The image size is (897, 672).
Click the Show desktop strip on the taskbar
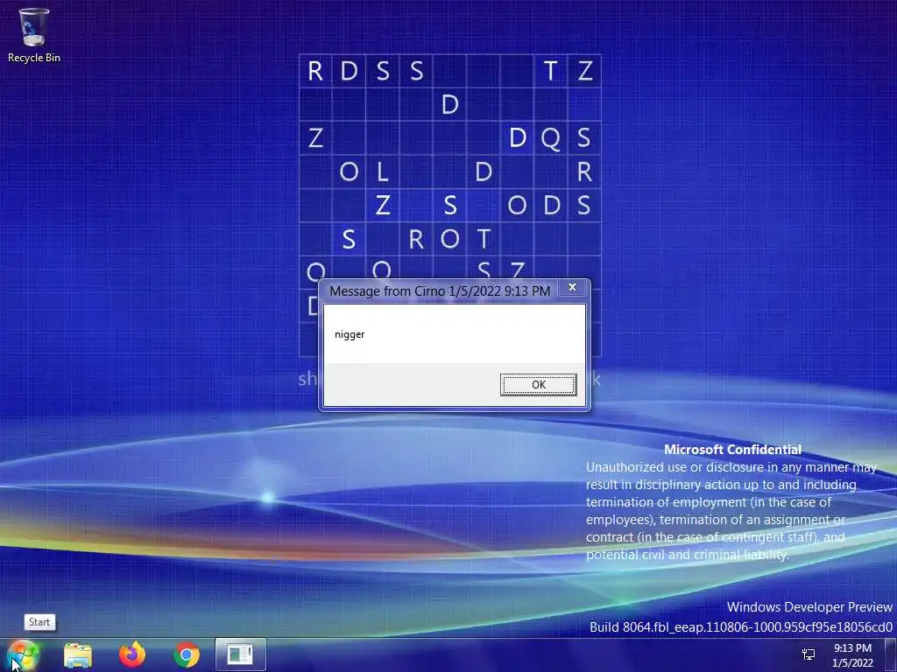coord(891,654)
